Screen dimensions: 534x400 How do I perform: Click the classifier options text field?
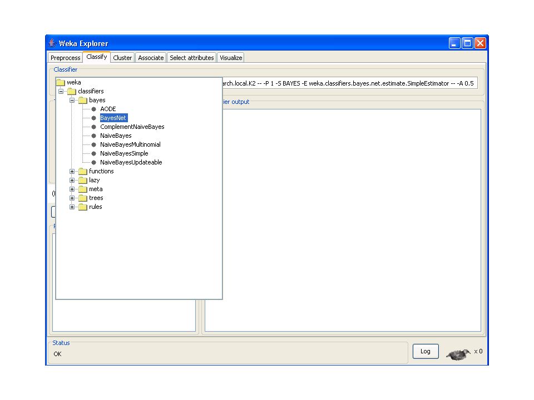tap(350, 83)
